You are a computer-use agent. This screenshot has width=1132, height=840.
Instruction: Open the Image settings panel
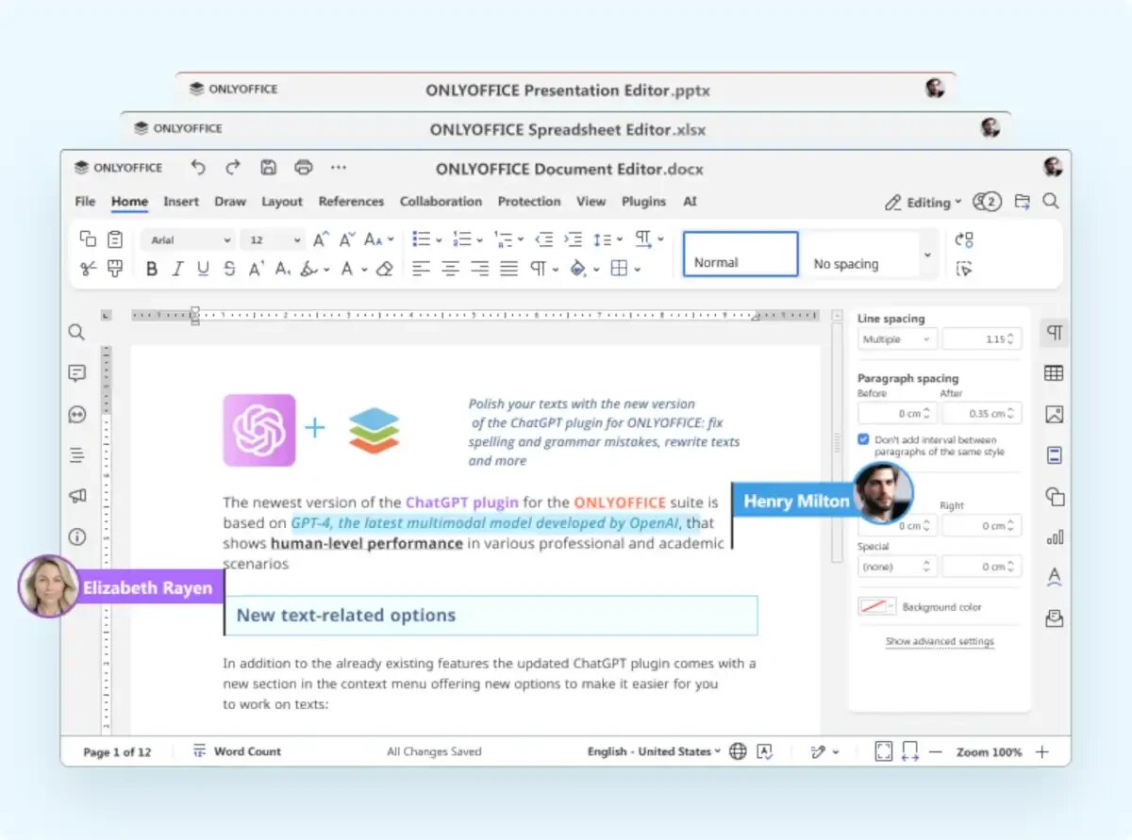coord(1054,413)
